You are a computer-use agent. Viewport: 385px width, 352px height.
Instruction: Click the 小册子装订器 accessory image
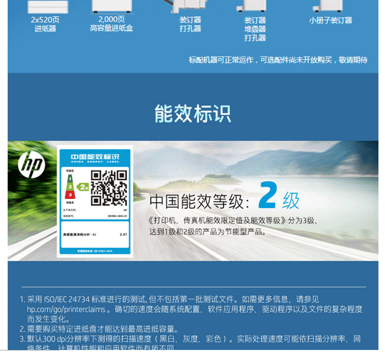pos(330,6)
